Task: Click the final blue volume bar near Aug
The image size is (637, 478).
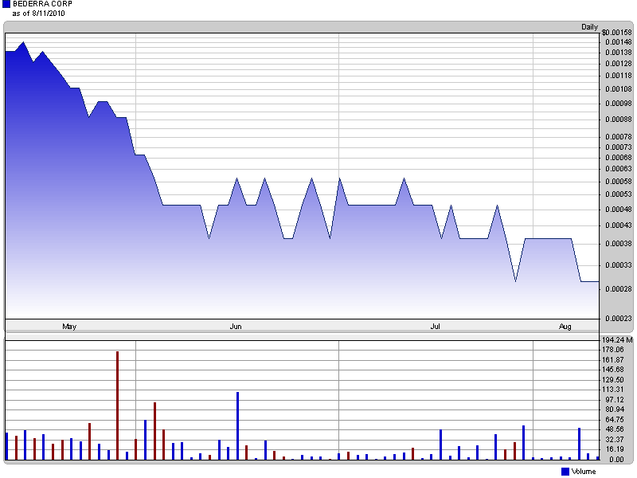Action: coord(579,442)
